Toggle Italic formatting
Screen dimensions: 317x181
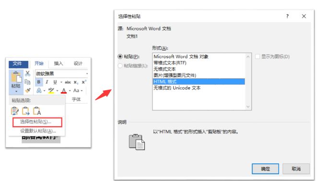[x=47, y=82]
